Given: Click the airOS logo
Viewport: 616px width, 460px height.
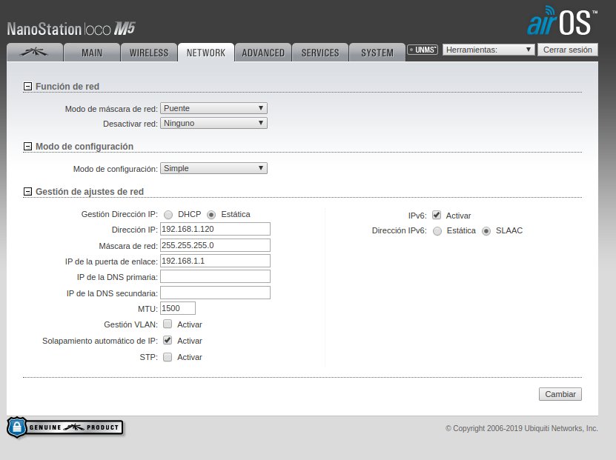Looking at the screenshot, I should [x=562, y=21].
